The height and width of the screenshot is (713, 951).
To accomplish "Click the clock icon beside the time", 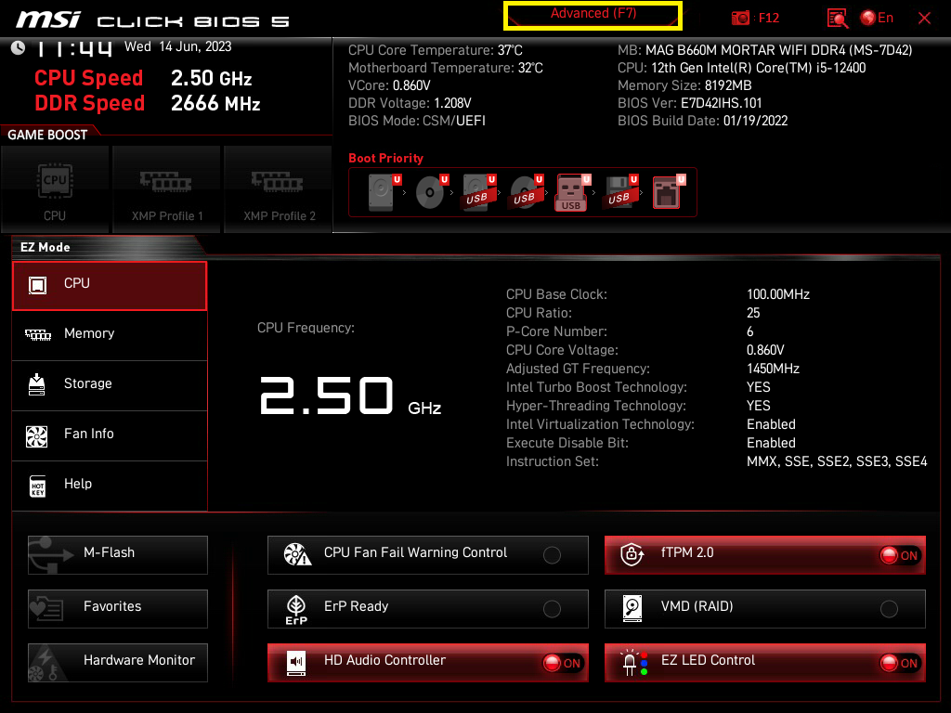I will 19,47.
